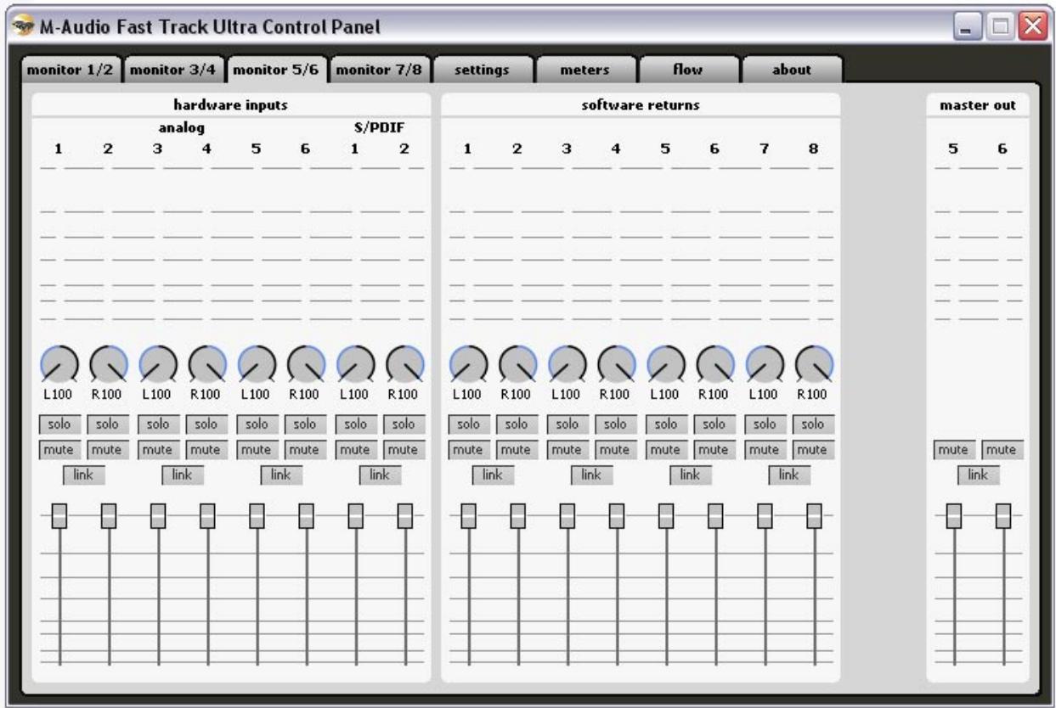Solo hardware S/PDIF input 1
Image resolution: width=1056 pixels, height=708 pixels.
click(x=354, y=424)
